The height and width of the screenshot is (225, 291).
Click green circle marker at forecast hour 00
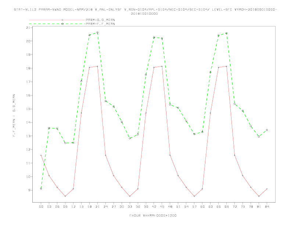pos(41,189)
